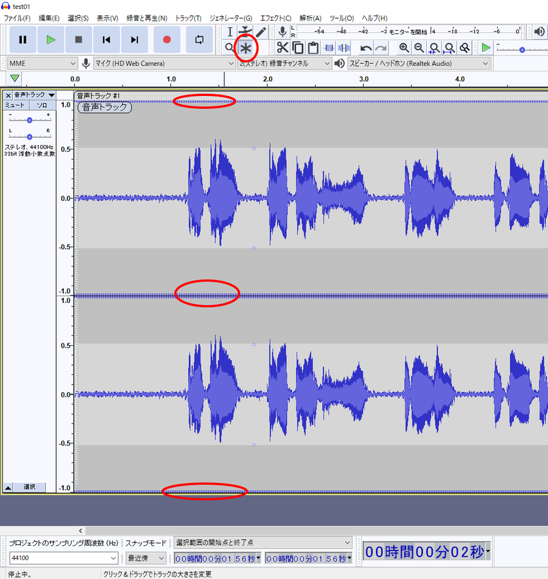The height and width of the screenshot is (579, 548).
Task: Open the マイク (HD Web Camera) device dropdown
Action: pos(164,64)
